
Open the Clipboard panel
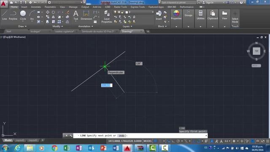[213, 15]
